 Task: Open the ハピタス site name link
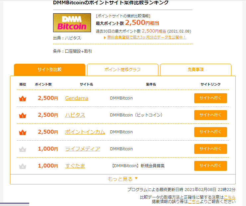75,115
